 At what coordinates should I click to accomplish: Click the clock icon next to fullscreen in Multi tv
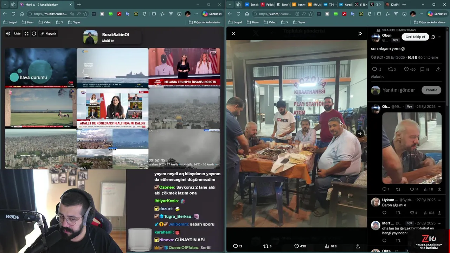34,34
